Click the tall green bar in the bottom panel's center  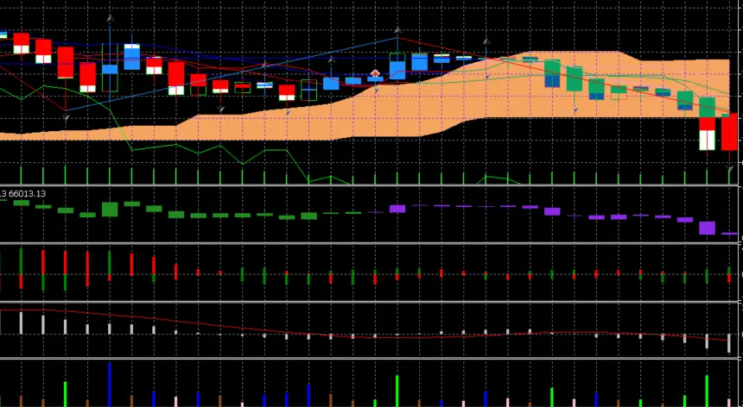click(397, 390)
